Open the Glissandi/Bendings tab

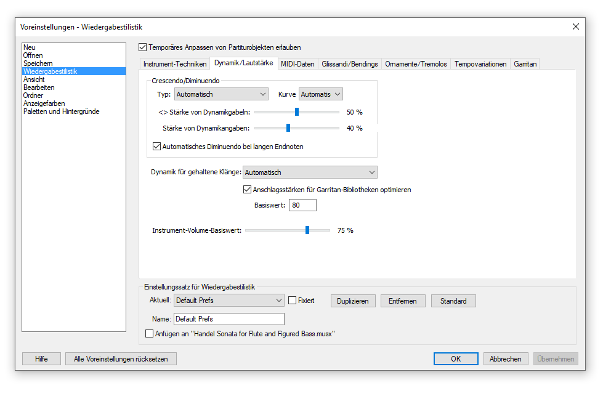350,64
